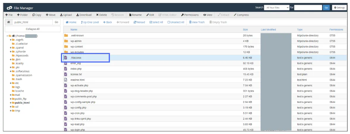This screenshot has width=350, height=134.
Task: Expand the .cagefs tree folder
Action: click(10, 40)
